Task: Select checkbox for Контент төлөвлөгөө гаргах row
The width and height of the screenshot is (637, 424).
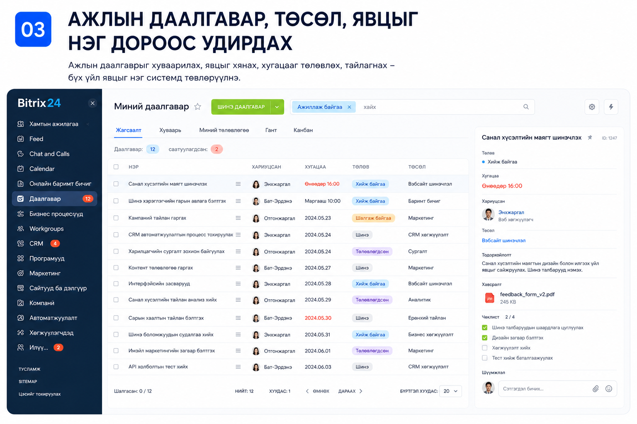Action: click(116, 268)
